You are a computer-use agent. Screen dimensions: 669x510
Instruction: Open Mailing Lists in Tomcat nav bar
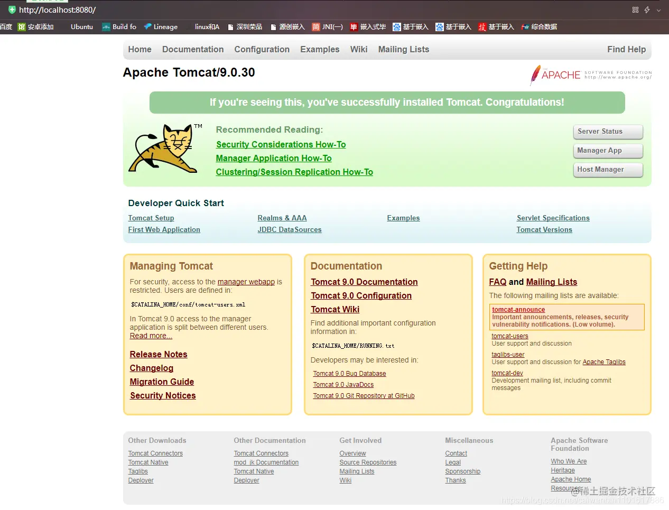point(404,49)
